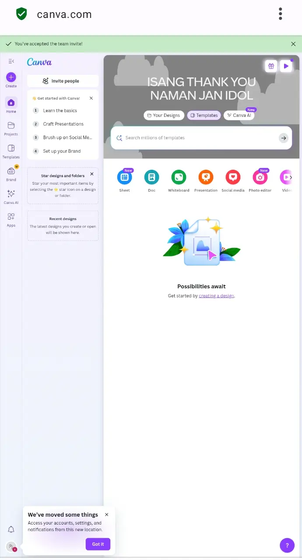The image size is (302, 560).
Task: Select the Your Designs tab
Action: [164, 115]
